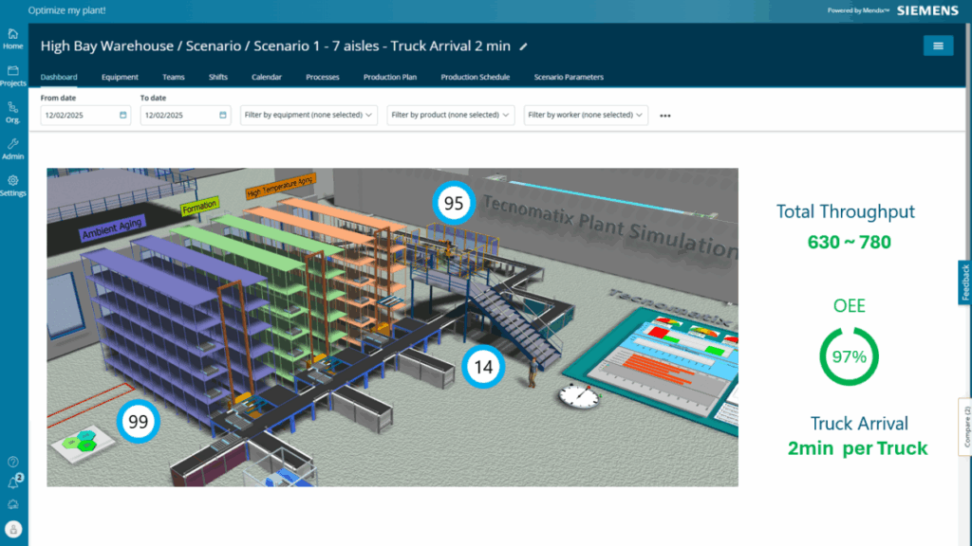Go to Home in the sidebar
This screenshot has height=546, width=972.
[13, 38]
